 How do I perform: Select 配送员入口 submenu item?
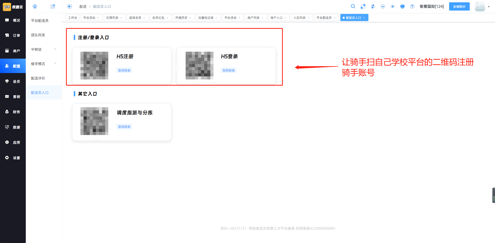pyautogui.click(x=44, y=93)
